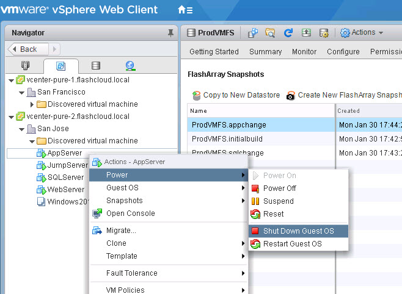Open the Summary tab
The image size is (402, 294).
pos(265,52)
